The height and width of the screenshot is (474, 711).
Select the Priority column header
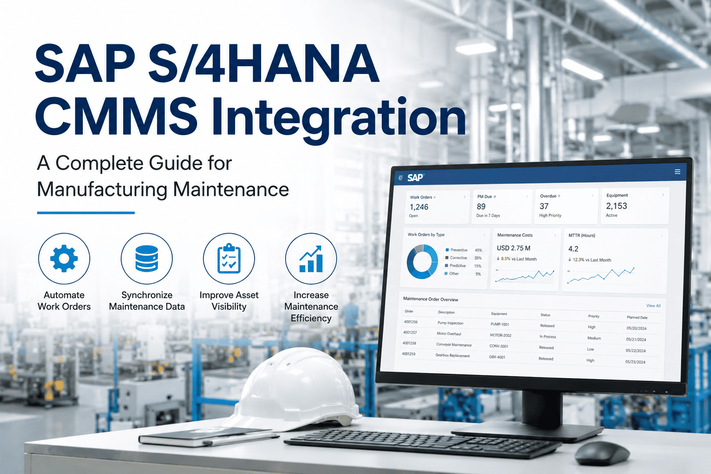click(594, 316)
